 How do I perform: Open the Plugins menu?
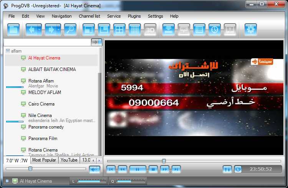click(x=134, y=16)
